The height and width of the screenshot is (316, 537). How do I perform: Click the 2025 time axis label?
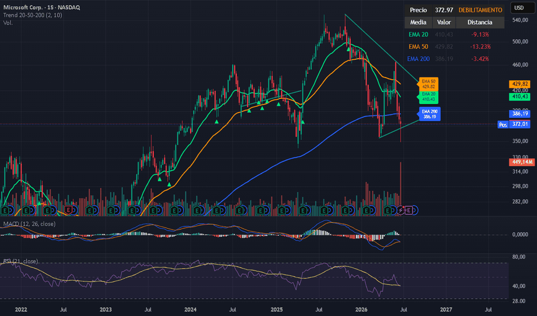pos(277,310)
